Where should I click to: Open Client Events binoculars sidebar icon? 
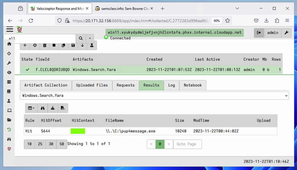(9, 139)
